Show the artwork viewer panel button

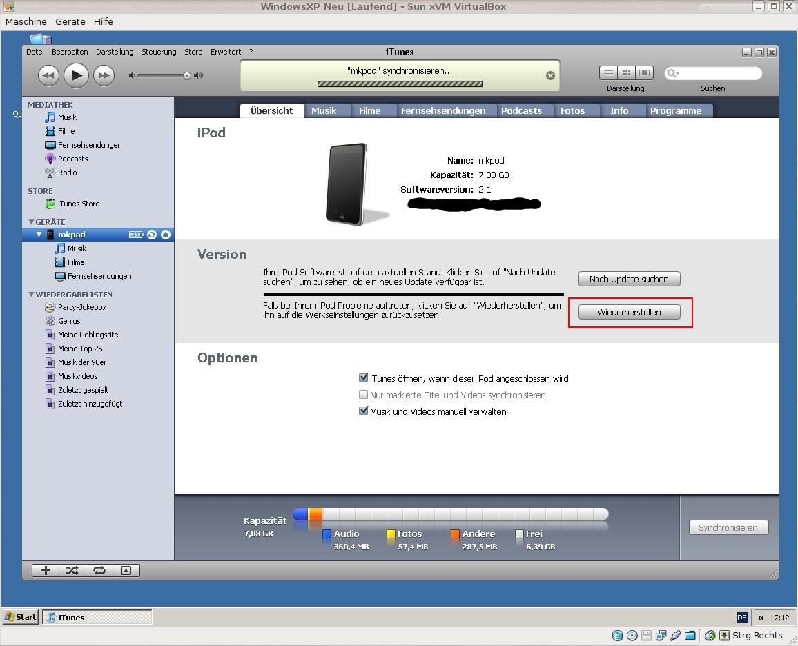pos(126,570)
